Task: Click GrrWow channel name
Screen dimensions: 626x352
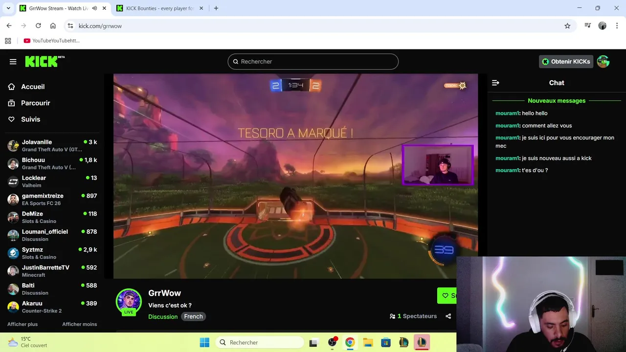Action: (x=164, y=293)
